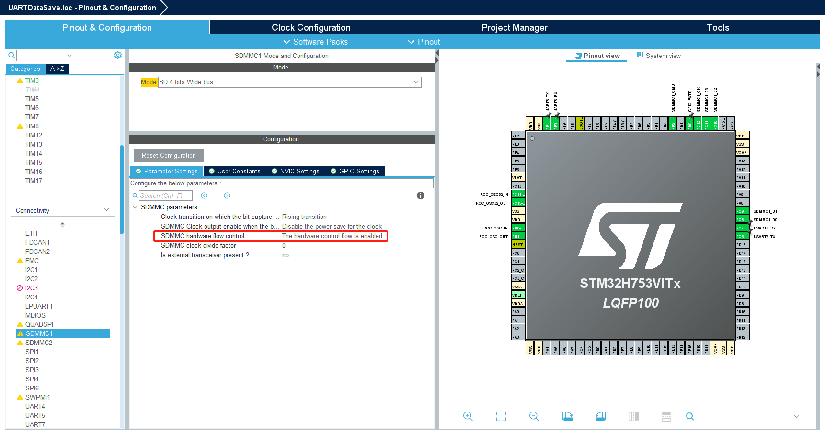Expand the Software Packs menu
Viewport: 825px width, 435px height.
(316, 42)
